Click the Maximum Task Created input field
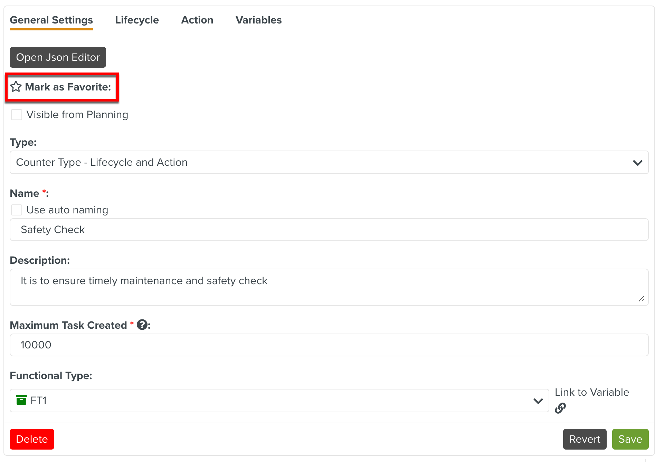 [329, 345]
